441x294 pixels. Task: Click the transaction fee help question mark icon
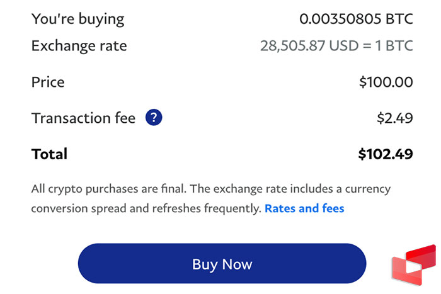pos(154,118)
